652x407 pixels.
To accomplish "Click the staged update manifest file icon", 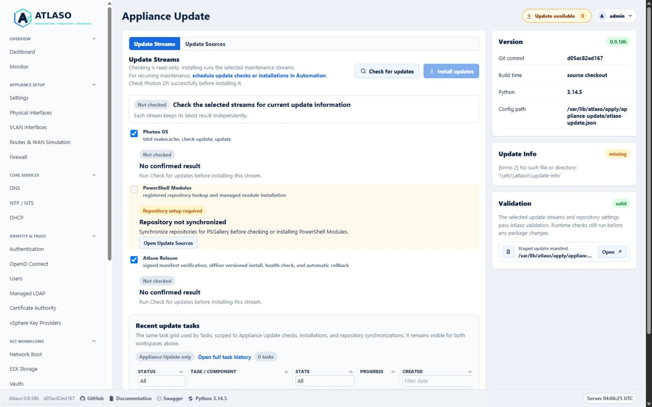I will click(x=508, y=252).
